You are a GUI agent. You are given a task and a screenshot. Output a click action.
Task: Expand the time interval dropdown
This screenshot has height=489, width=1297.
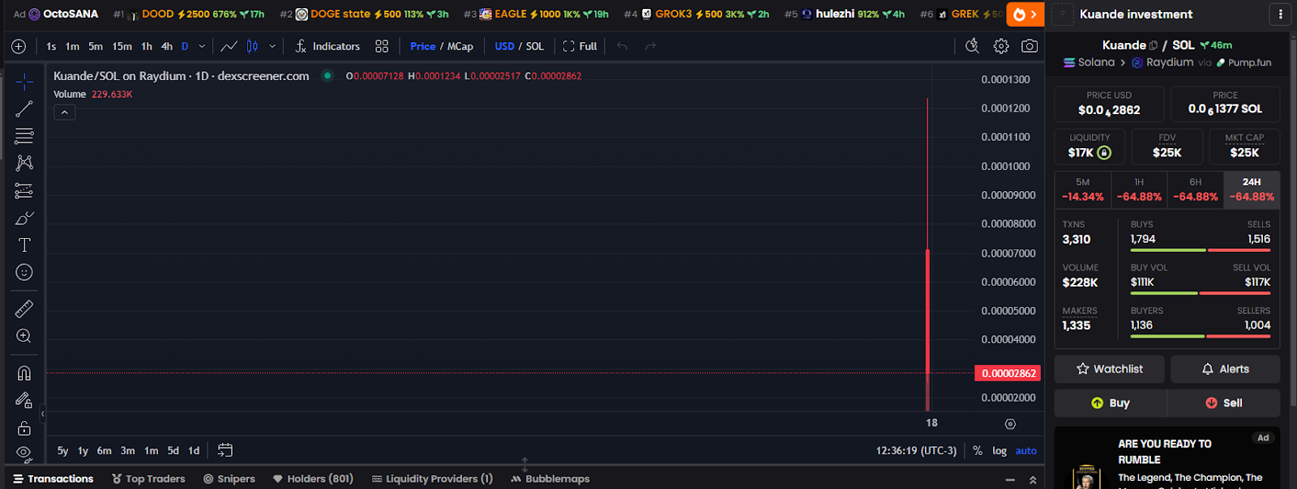click(202, 46)
